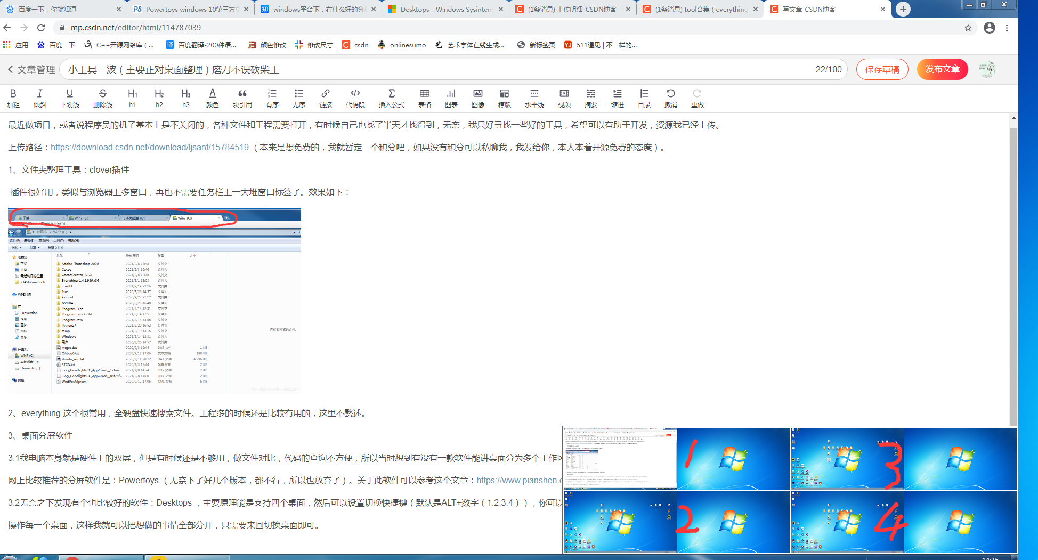Open the pianshen.com reference link
Viewport: 1038px width, 560px height.
520,481
